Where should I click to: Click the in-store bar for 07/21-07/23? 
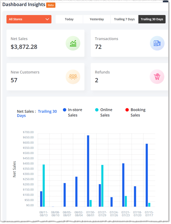pos(123,185)
